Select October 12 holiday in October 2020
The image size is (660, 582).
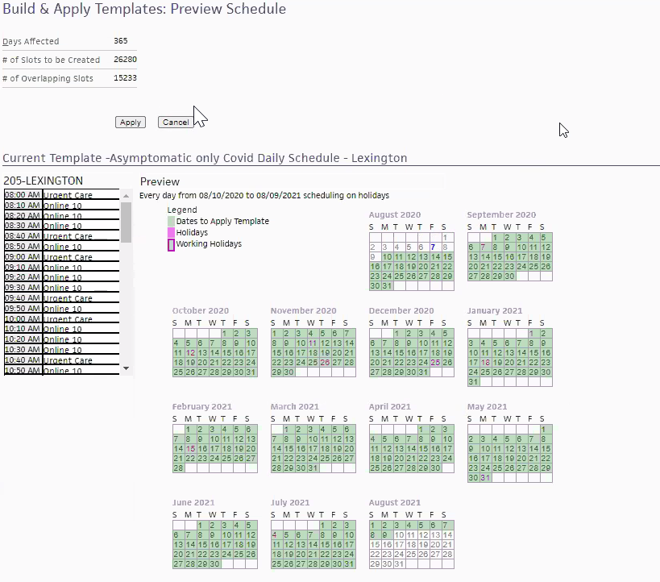tap(190, 353)
